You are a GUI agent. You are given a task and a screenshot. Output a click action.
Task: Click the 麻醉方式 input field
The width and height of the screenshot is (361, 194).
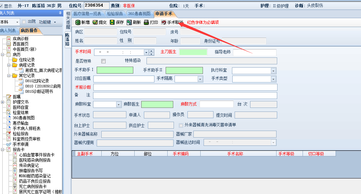(x=217, y=104)
